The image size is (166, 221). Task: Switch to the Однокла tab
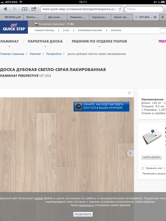click(x=100, y=17)
